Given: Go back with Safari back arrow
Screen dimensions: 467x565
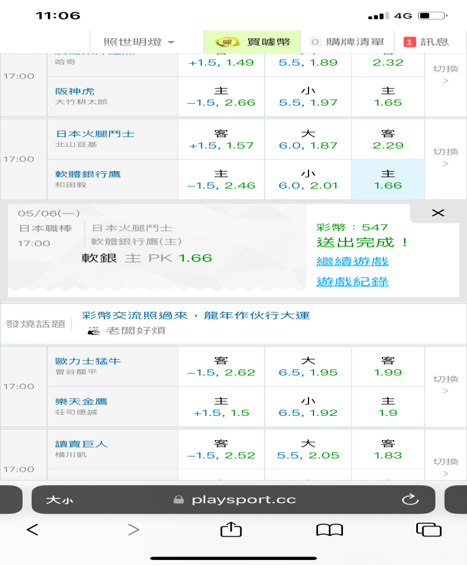Looking at the screenshot, I should [x=32, y=530].
